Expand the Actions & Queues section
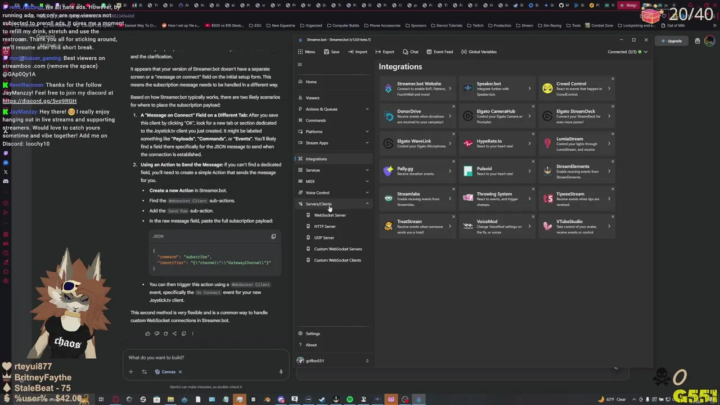Screen dimensions: 720x405 tap(333, 109)
